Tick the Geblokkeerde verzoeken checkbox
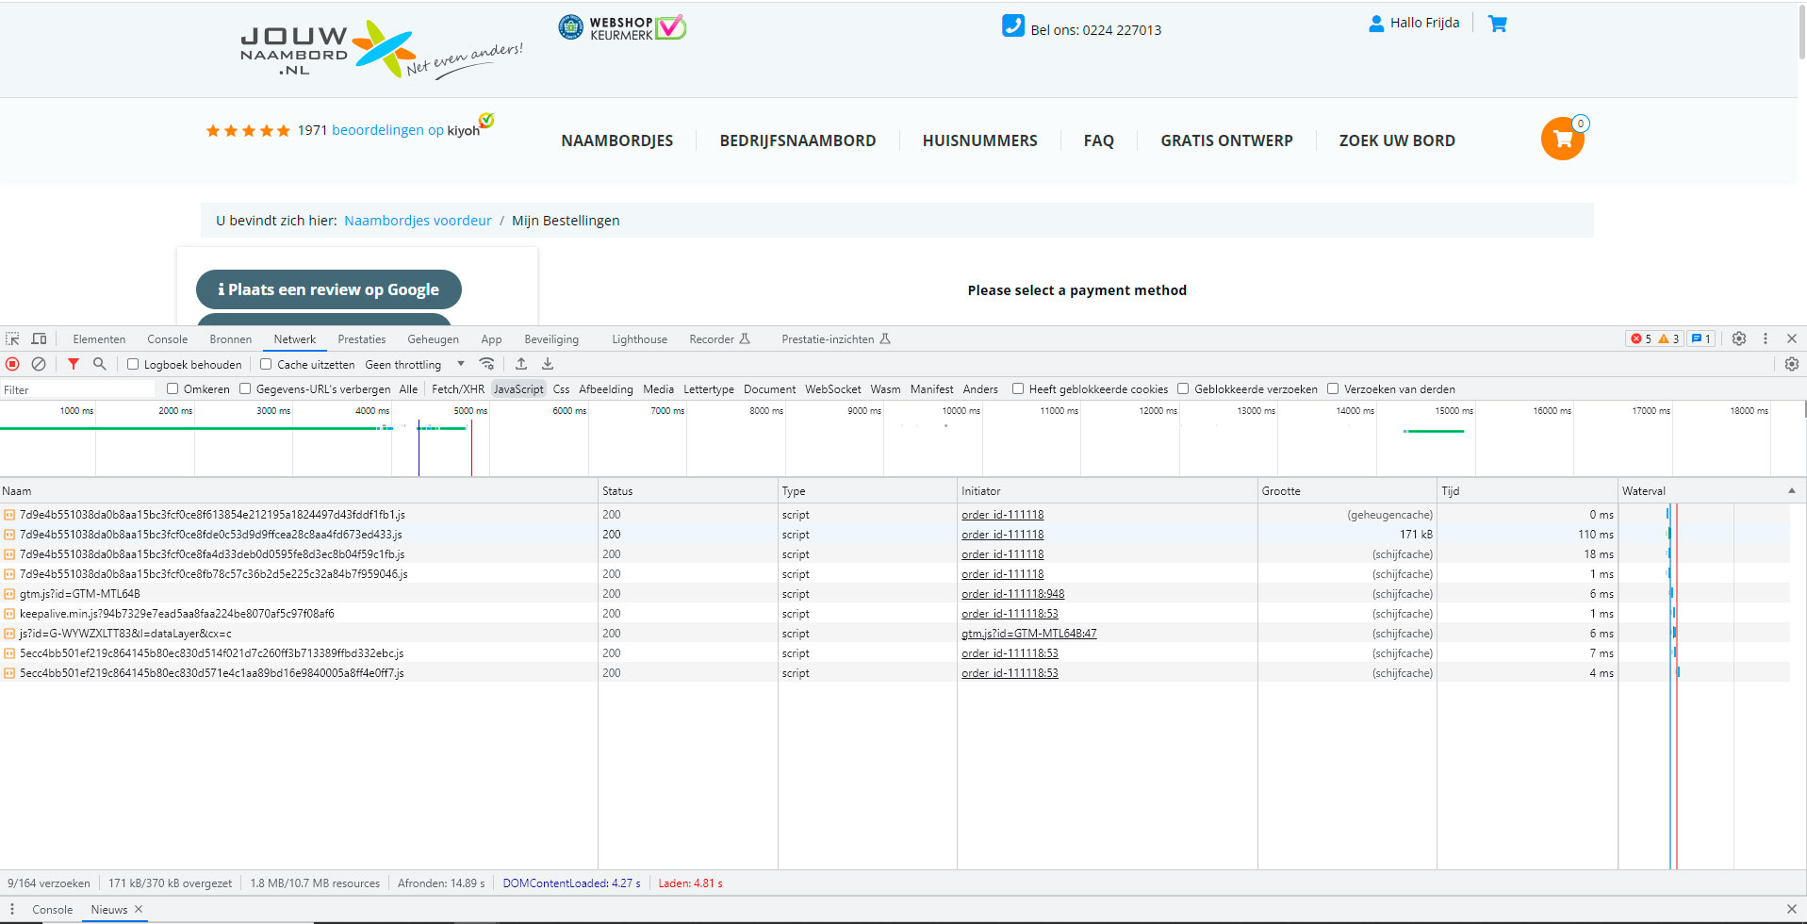Screen dimensions: 1807x924 [x=1183, y=388]
